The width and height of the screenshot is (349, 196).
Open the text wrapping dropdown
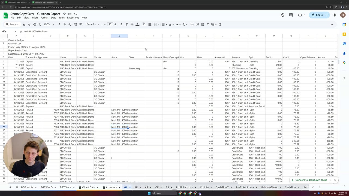point(178,24)
